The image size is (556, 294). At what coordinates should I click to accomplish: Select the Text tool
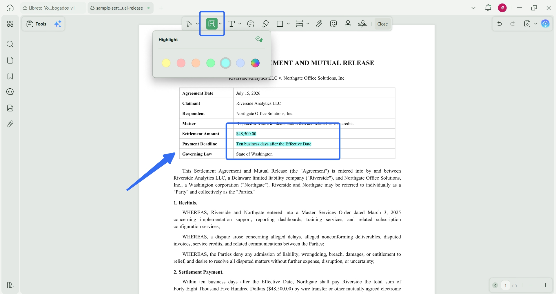tap(231, 24)
